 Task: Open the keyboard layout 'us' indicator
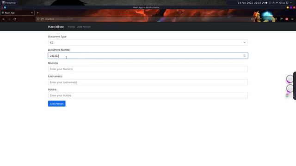tap(284, 3)
